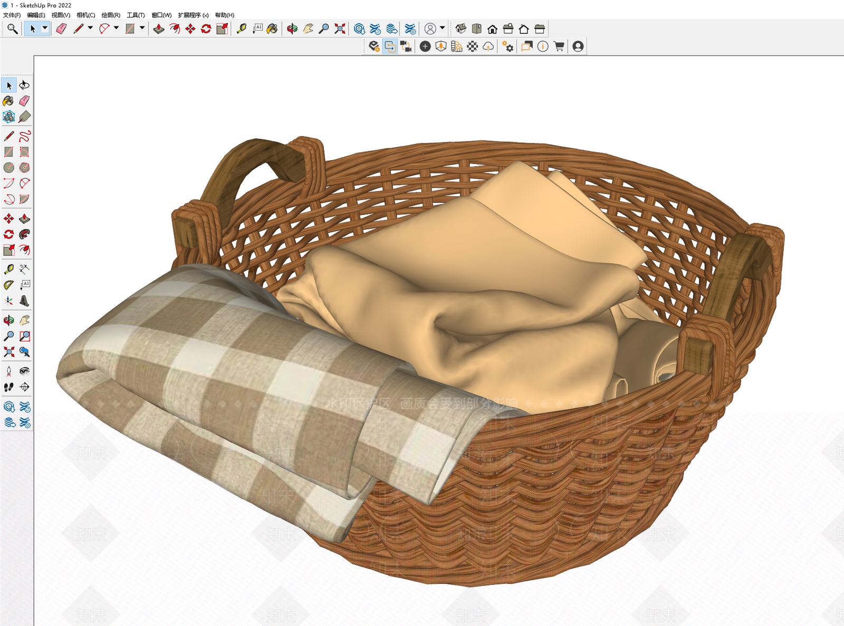Choose the Tag tool in left toolbar
Image resolution: width=844 pixels, height=626 pixels.
pos(24,117)
